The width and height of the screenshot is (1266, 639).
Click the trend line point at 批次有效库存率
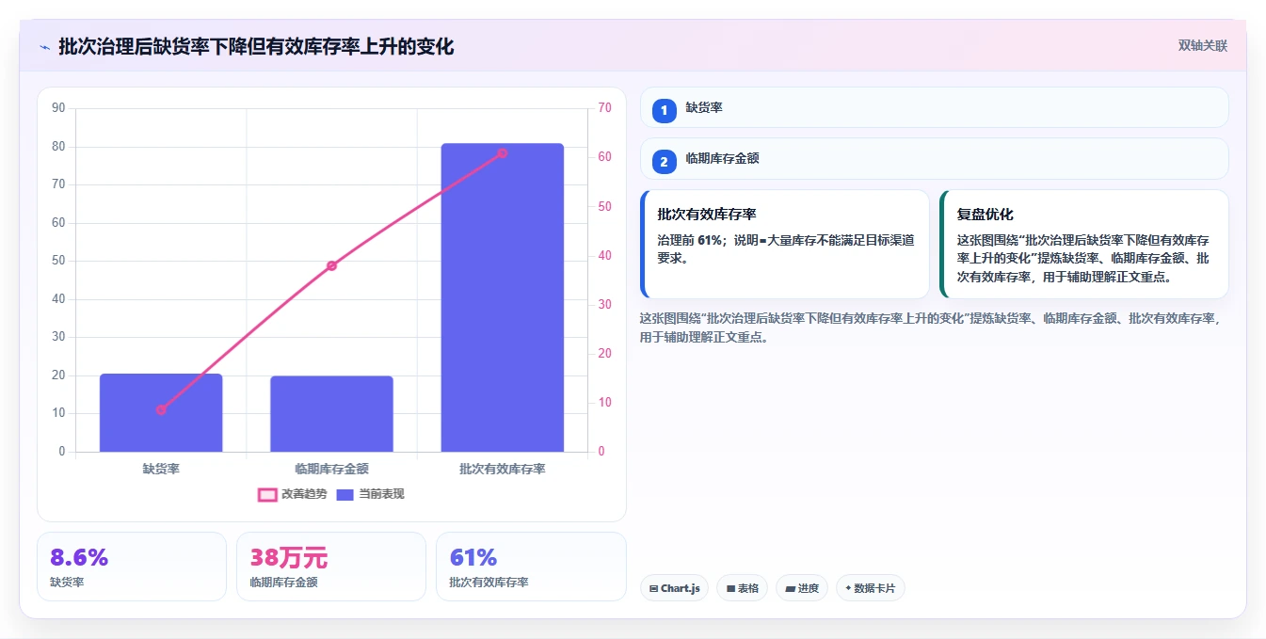(502, 152)
